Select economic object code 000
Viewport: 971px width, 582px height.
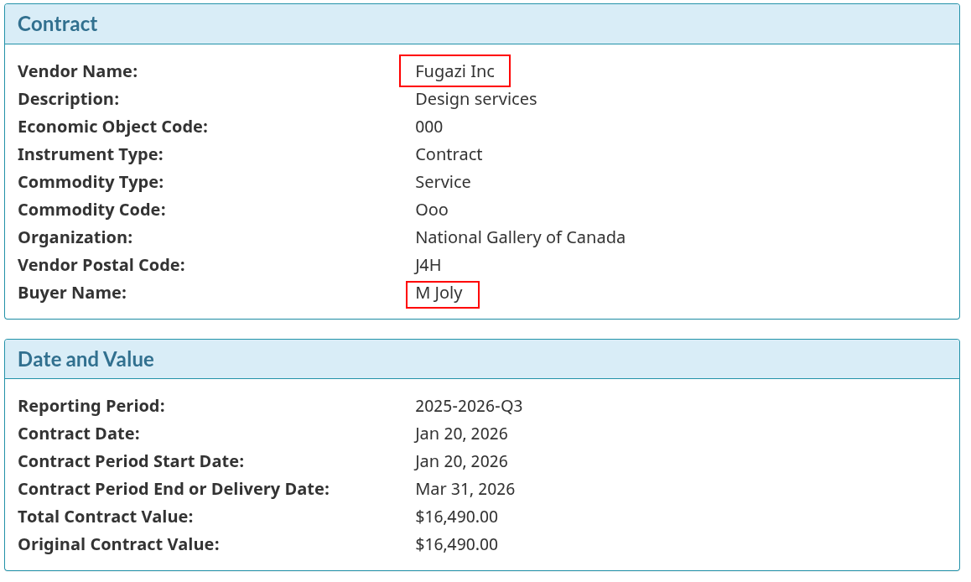[x=429, y=127]
